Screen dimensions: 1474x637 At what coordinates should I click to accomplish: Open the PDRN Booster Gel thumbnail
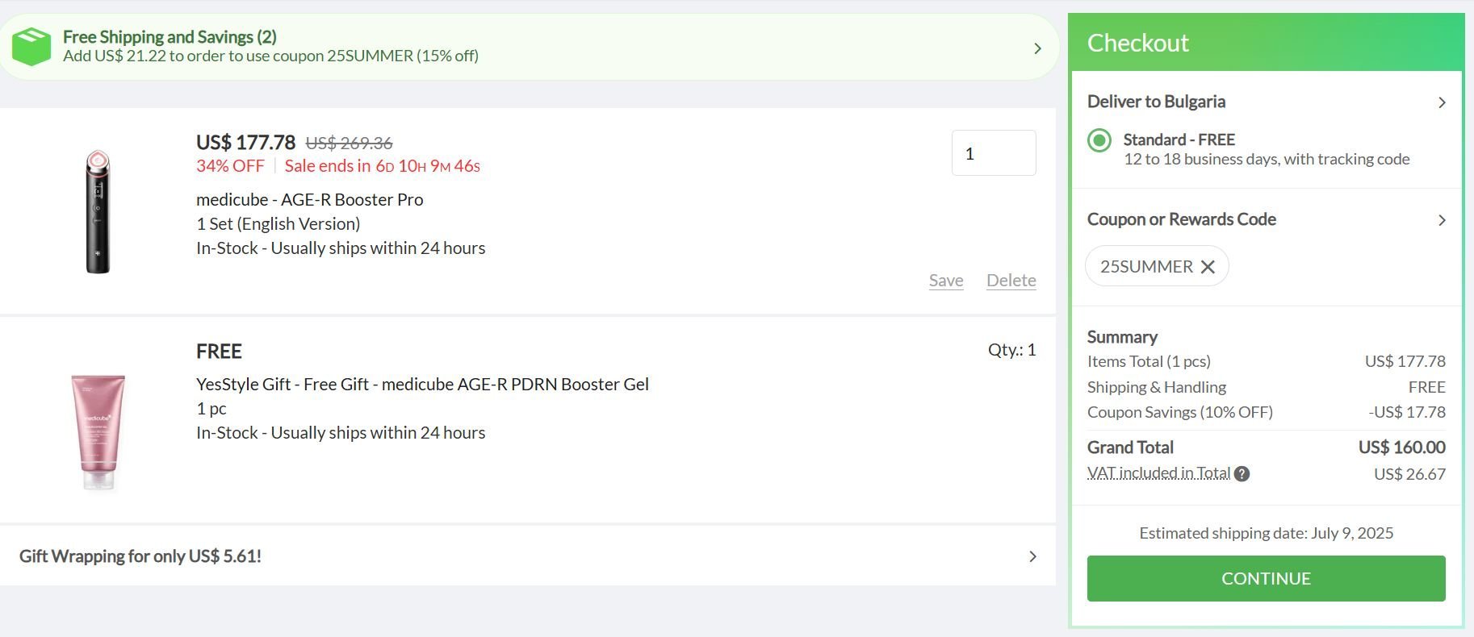(x=98, y=431)
